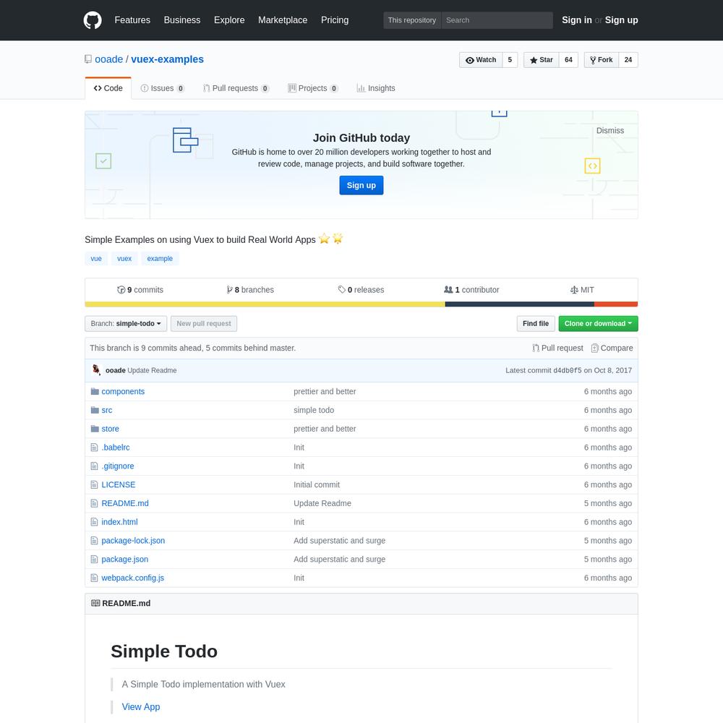Open the MIT license link
The image size is (723, 723).
pyautogui.click(x=582, y=290)
